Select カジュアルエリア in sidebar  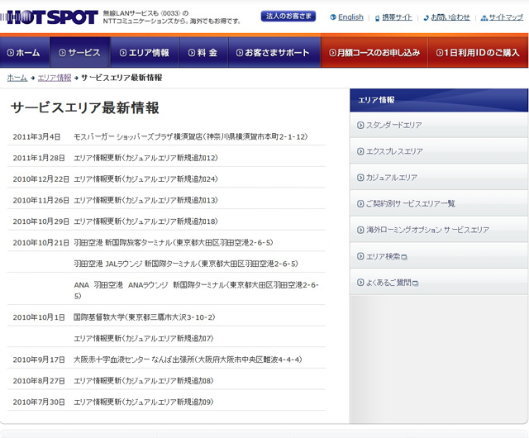(x=439, y=178)
